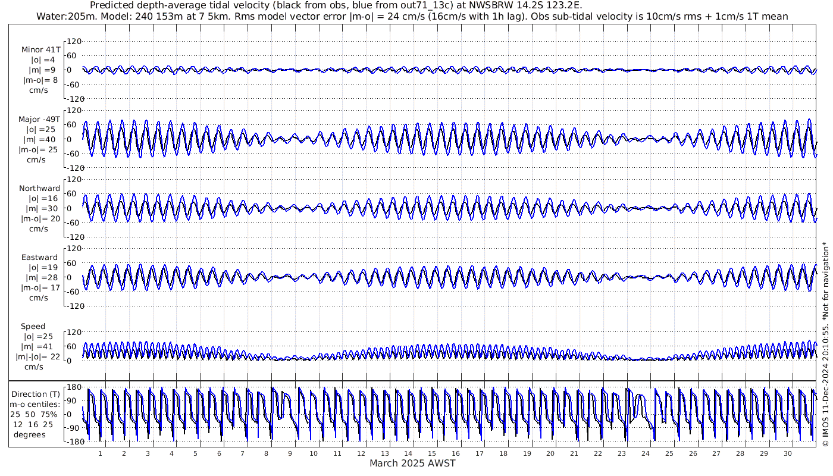Click day "20" on the date axis
833x476 pixels.
(550, 453)
